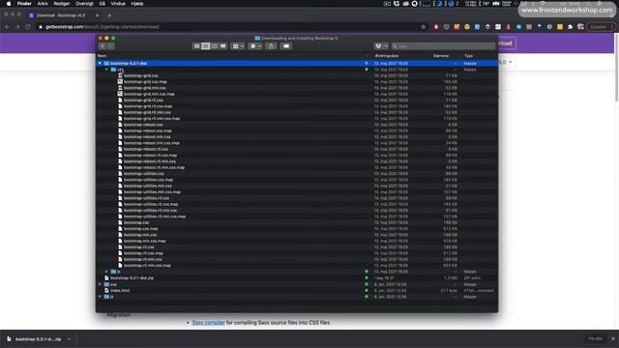Open a new browser tab
This screenshot has height=348, width=619.
click(109, 15)
